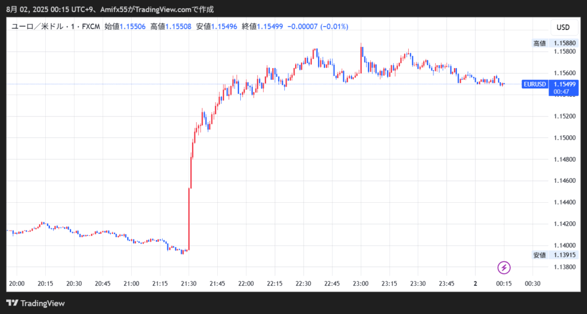Viewport: 587px width, 314px height.
Task: Click the 00:15 time axis label
Action: (504, 284)
